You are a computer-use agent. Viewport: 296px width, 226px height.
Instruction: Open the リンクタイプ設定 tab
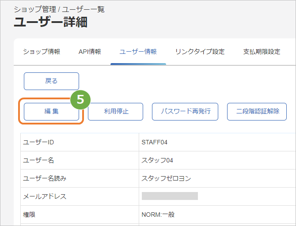(200, 52)
